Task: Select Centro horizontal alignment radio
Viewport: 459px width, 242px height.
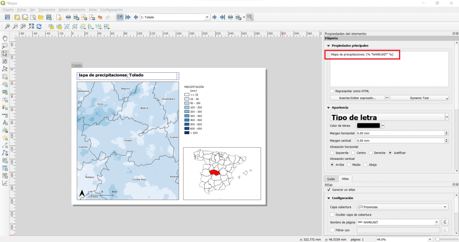Action: point(354,153)
